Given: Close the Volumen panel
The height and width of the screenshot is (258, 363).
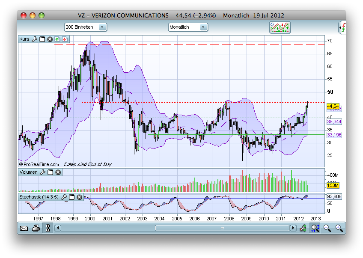Looking at the screenshot, I should 58,173.
